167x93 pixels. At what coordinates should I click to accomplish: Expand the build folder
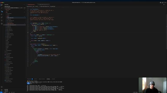[x=7, y=41]
